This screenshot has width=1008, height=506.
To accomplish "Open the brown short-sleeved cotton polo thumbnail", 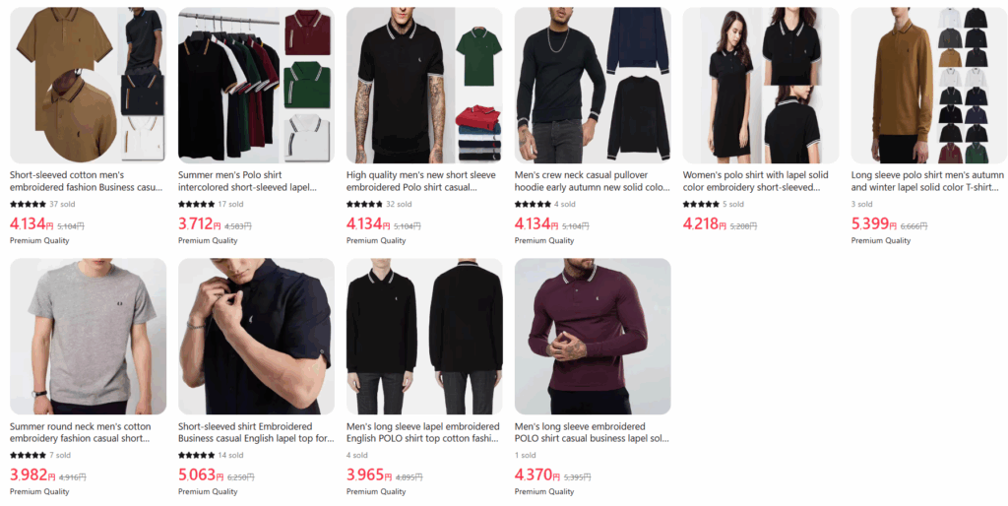I will 88,85.
